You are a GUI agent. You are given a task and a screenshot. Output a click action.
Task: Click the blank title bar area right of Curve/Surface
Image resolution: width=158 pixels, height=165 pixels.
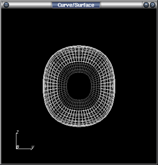pyautogui.click(x=122, y=5)
